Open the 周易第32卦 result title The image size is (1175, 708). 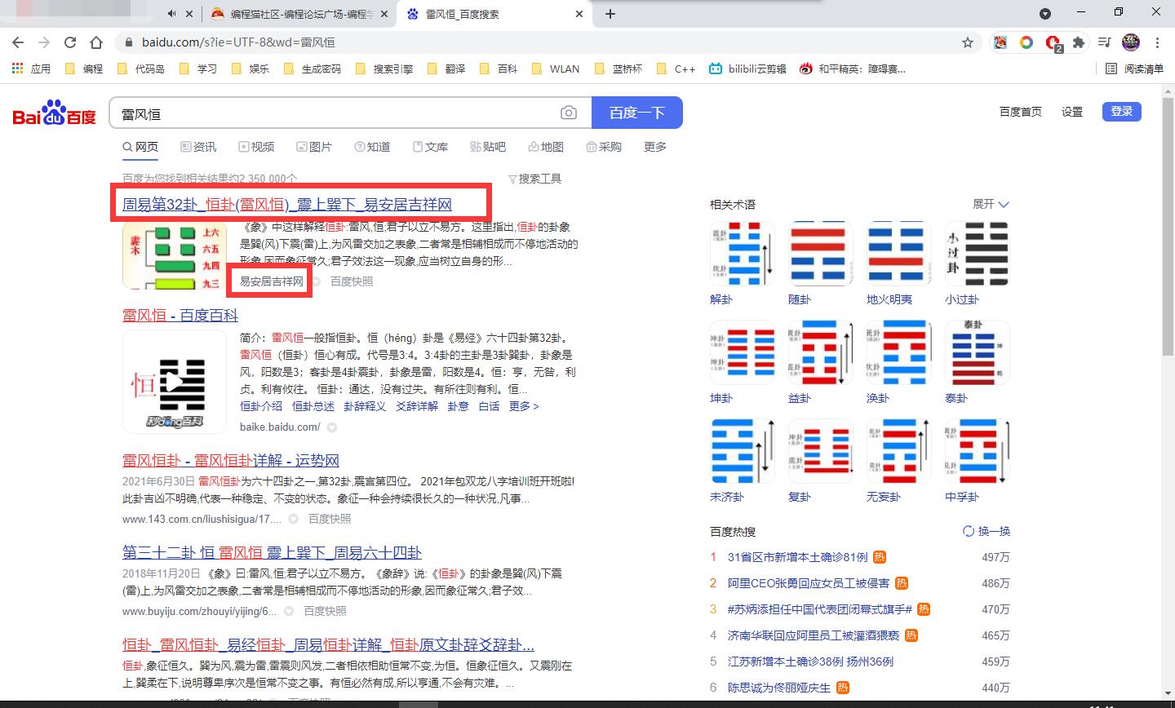pos(287,205)
